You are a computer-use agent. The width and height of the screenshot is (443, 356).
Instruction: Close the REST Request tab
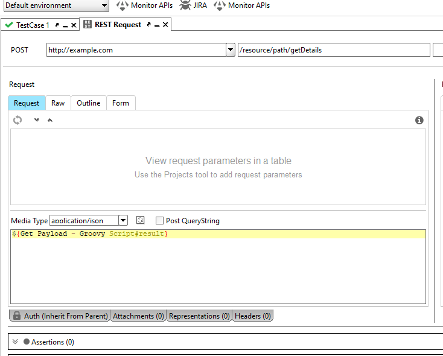(x=165, y=25)
